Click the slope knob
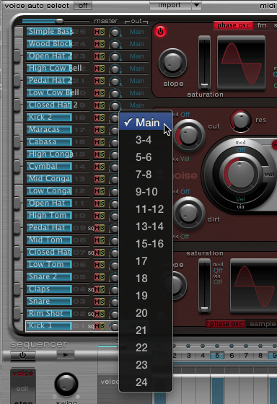This screenshot has width=277, height=404. click(172, 63)
